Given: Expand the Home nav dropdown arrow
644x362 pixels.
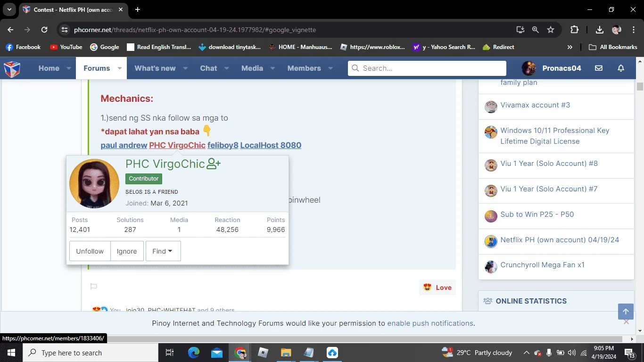Looking at the screenshot, I should click(69, 68).
